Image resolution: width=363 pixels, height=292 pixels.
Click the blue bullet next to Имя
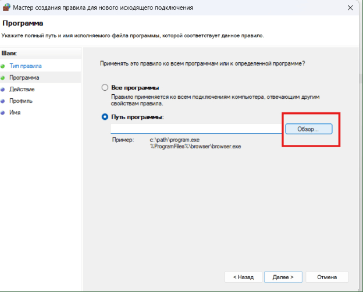tap(3, 112)
